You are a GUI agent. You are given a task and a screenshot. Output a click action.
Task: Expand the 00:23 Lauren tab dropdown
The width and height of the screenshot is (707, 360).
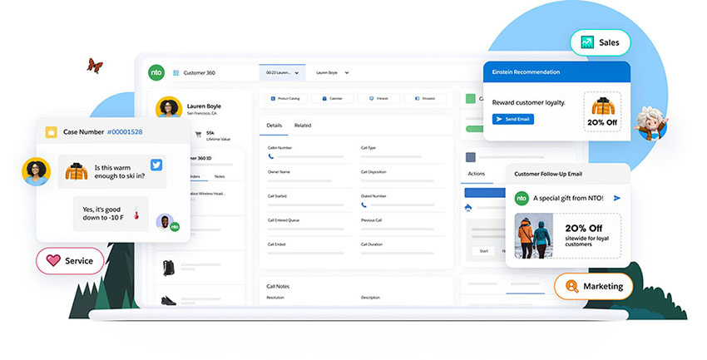[299, 73]
